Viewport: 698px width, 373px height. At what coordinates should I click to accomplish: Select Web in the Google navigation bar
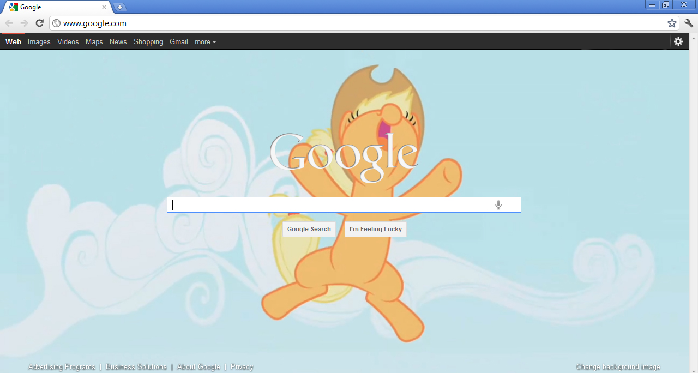pyautogui.click(x=13, y=41)
